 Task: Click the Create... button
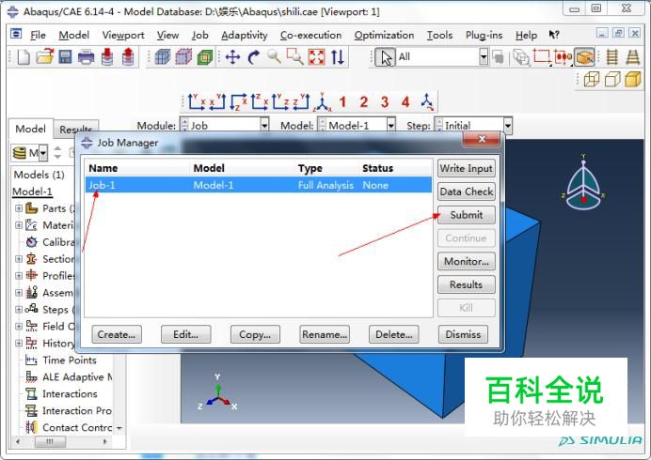point(117,334)
